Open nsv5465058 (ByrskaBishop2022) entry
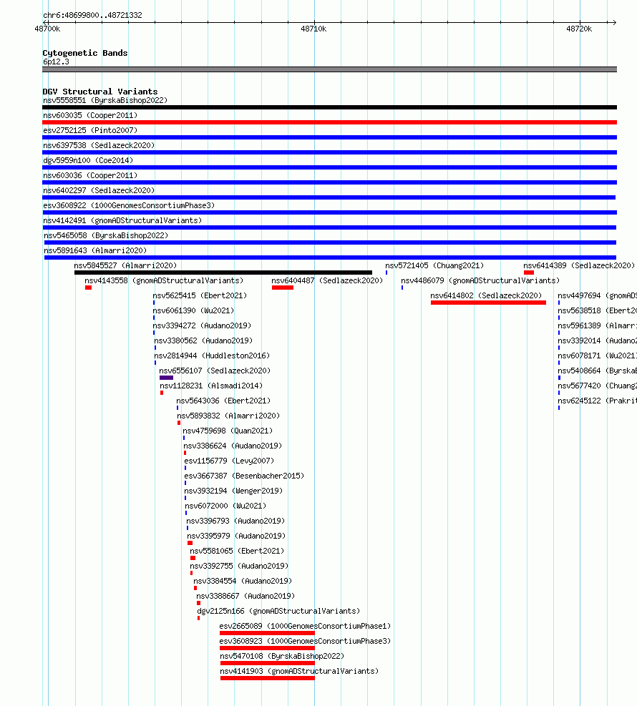Image resolution: width=637 pixels, height=706 pixels. [106, 235]
